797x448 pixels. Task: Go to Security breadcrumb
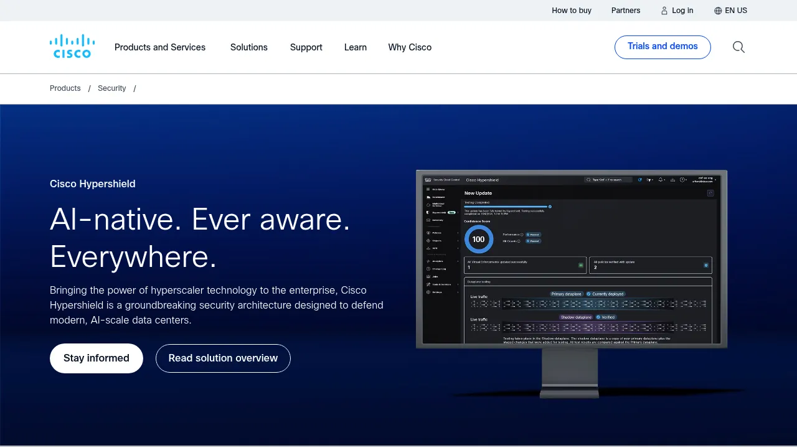[112, 88]
